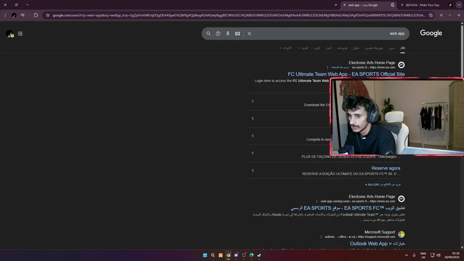Select the فيديوهات قصيرة (Short videos) filter

[374, 48]
